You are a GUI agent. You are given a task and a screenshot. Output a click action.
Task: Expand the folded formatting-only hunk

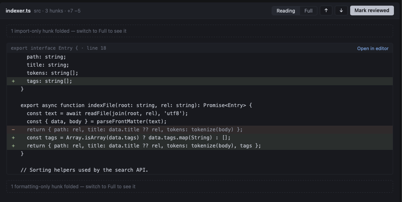pyautogui.click(x=200, y=186)
